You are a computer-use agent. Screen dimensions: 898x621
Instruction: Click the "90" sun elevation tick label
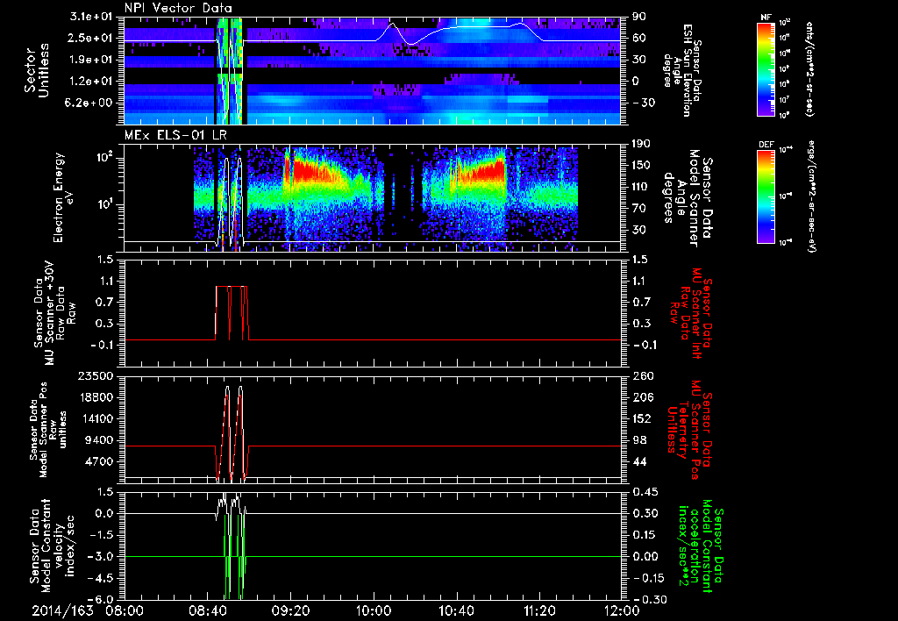coord(639,17)
